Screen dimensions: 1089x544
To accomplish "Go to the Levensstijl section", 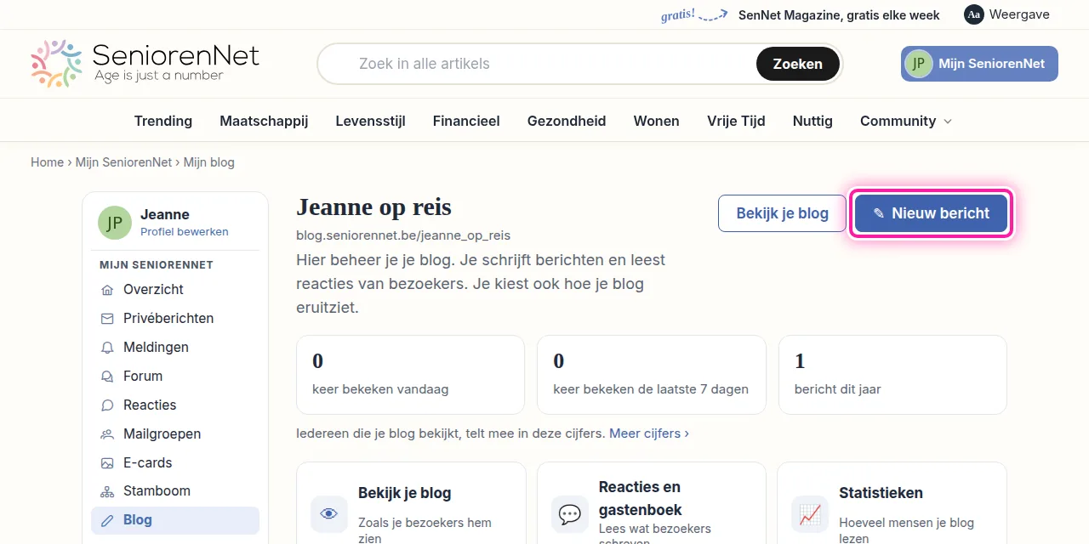I will pyautogui.click(x=370, y=121).
